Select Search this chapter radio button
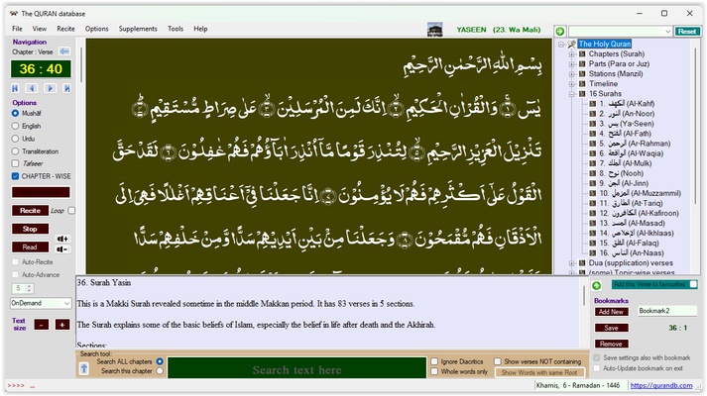This screenshot has height=396, width=707. [x=160, y=371]
